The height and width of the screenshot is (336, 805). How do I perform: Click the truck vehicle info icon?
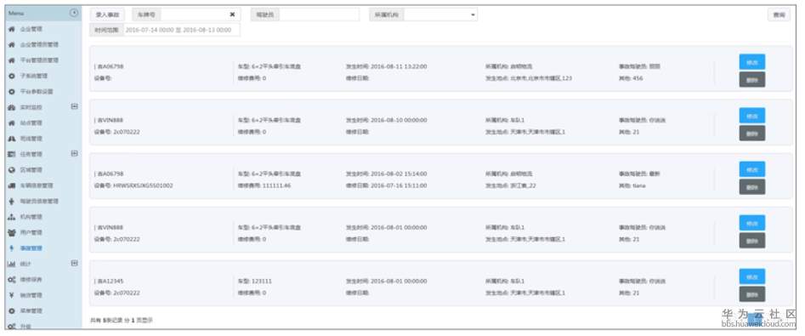(x=12, y=185)
